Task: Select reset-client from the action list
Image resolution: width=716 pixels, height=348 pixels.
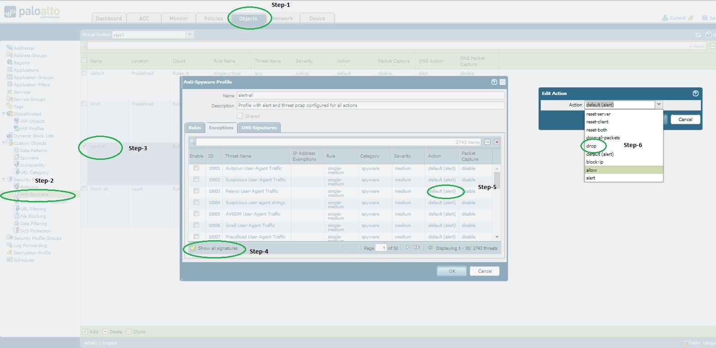Action: [x=624, y=122]
